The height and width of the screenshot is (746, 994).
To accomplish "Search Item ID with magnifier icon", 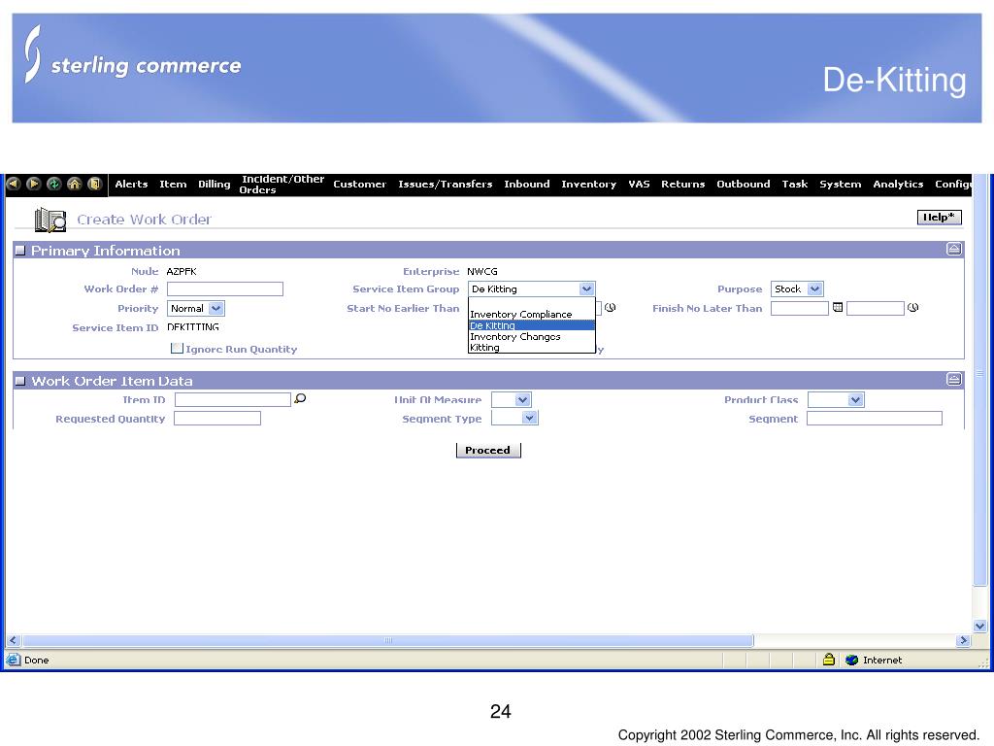I will [x=300, y=398].
